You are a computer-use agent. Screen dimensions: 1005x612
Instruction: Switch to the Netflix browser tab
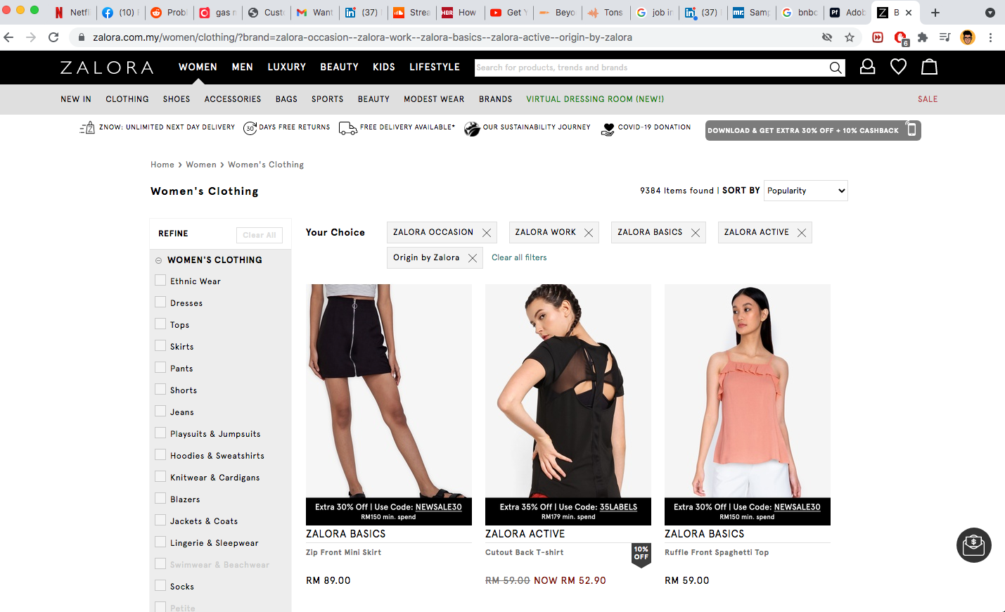click(x=73, y=13)
